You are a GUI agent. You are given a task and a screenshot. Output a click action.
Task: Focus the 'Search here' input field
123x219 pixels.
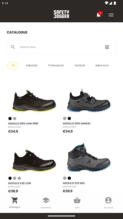tap(61, 47)
